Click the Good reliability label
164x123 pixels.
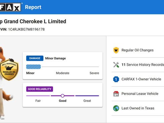[63, 101]
